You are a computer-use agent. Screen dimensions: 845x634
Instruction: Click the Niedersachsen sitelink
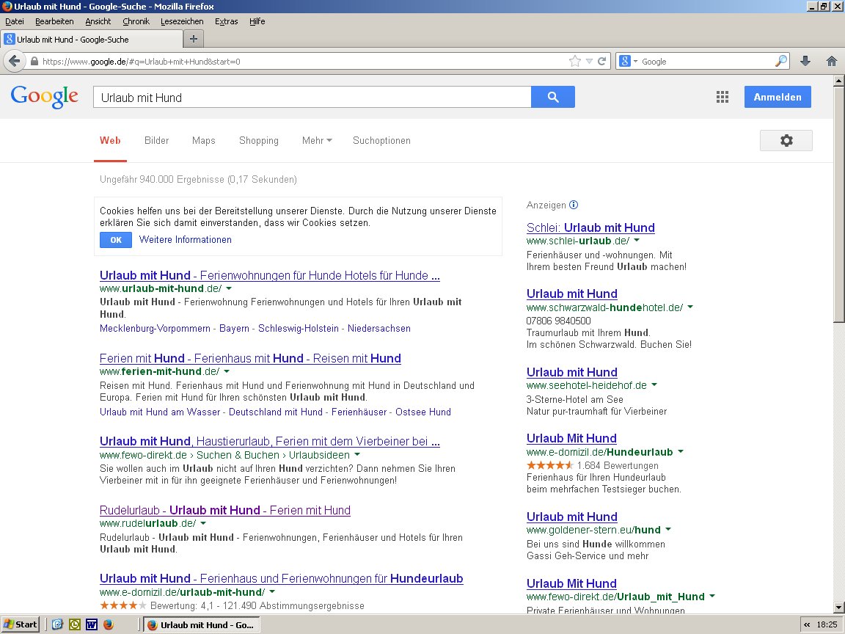[x=378, y=328]
